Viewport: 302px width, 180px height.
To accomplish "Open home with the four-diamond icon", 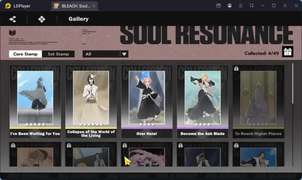I will [x=42, y=19].
